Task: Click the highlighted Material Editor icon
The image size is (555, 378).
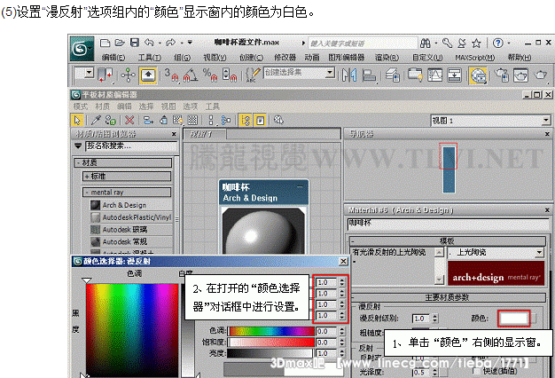Action: coord(478,75)
